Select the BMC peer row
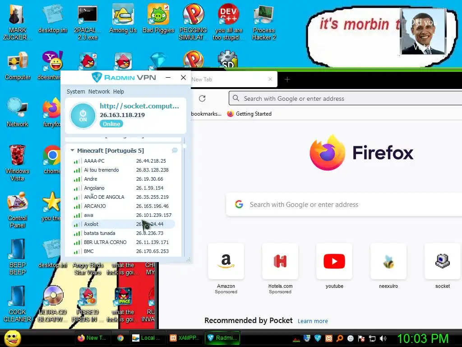This screenshot has width=462, height=347. point(123,251)
